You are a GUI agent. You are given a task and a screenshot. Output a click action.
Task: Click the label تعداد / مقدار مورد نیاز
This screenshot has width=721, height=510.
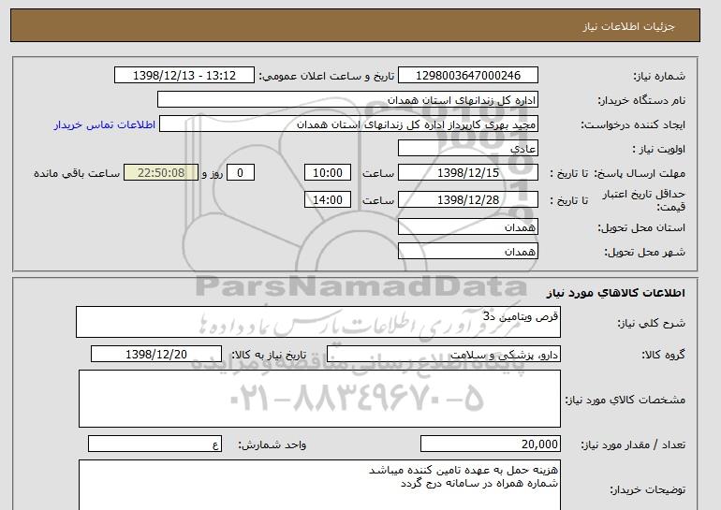coord(633,444)
